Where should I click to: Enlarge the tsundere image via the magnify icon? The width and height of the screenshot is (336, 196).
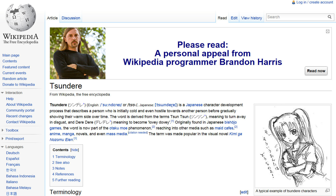327,191
